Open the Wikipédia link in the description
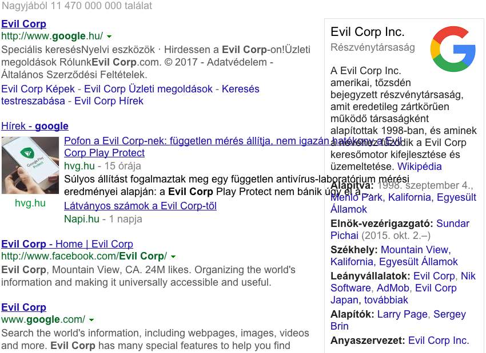This screenshot has height=353, width=486. pyautogui.click(x=419, y=167)
